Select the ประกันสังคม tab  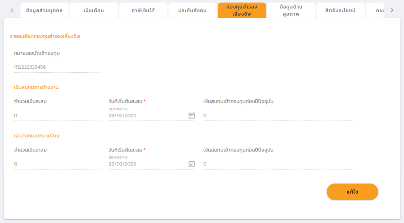click(x=192, y=11)
